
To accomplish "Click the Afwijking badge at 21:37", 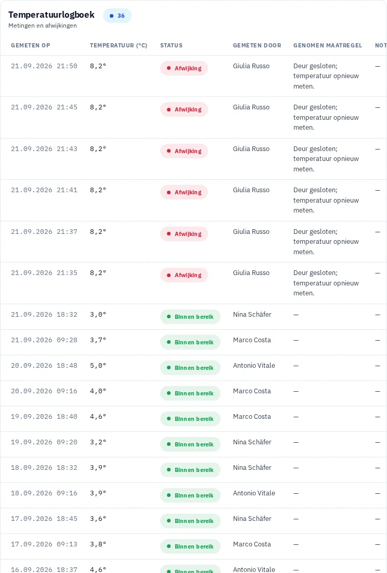I will coord(184,234).
